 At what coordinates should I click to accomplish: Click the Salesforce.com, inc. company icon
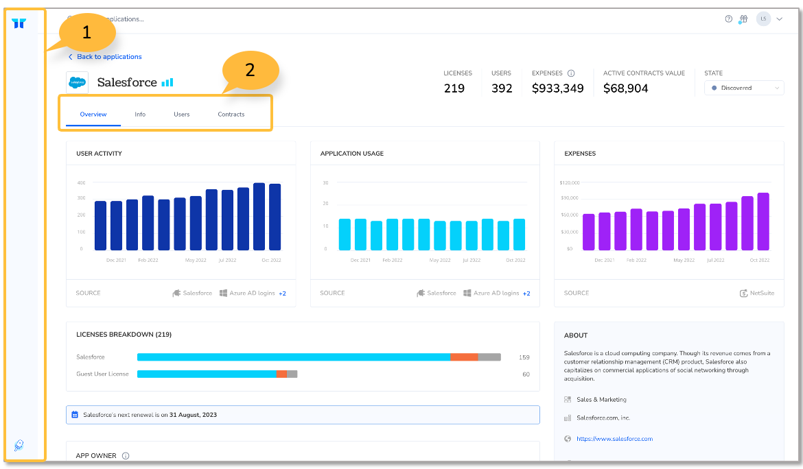pos(568,418)
